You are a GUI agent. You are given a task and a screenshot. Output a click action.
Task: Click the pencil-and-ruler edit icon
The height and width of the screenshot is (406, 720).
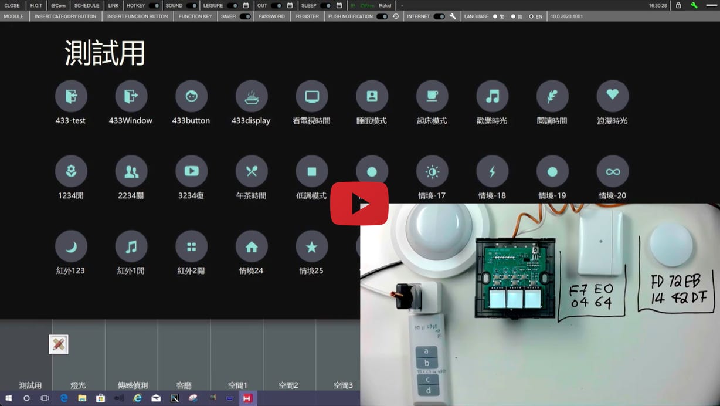(x=59, y=344)
